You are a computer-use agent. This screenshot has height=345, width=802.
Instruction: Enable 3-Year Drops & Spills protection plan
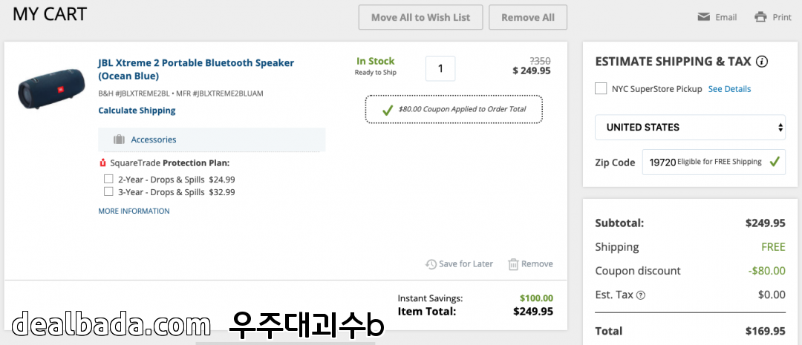point(108,191)
